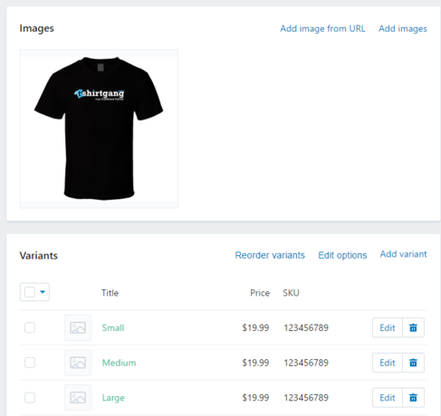Edit the Small variant

click(x=388, y=327)
